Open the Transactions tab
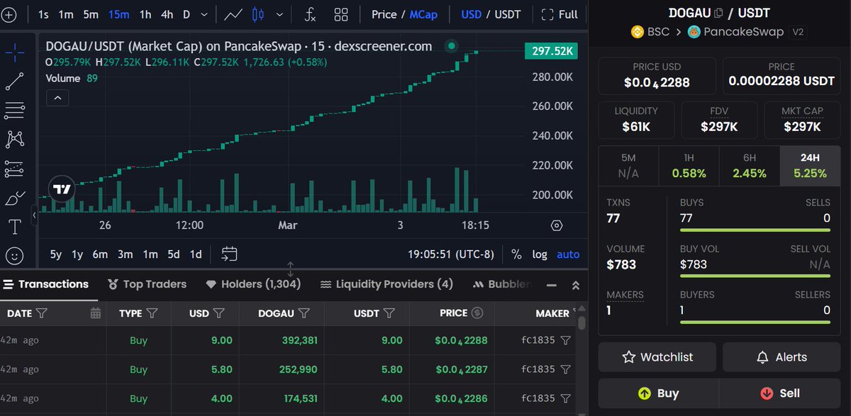The height and width of the screenshot is (416, 851). click(46, 284)
